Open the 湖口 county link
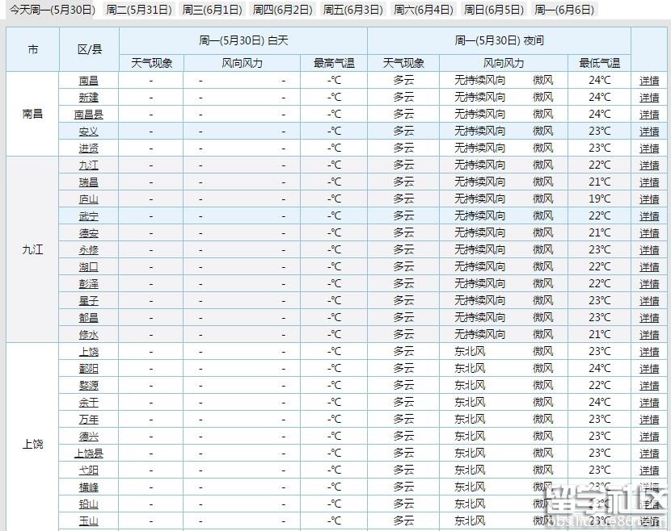671x531 pixels. click(x=89, y=267)
